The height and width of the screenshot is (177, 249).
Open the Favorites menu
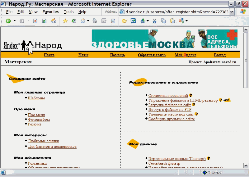(51, 12)
